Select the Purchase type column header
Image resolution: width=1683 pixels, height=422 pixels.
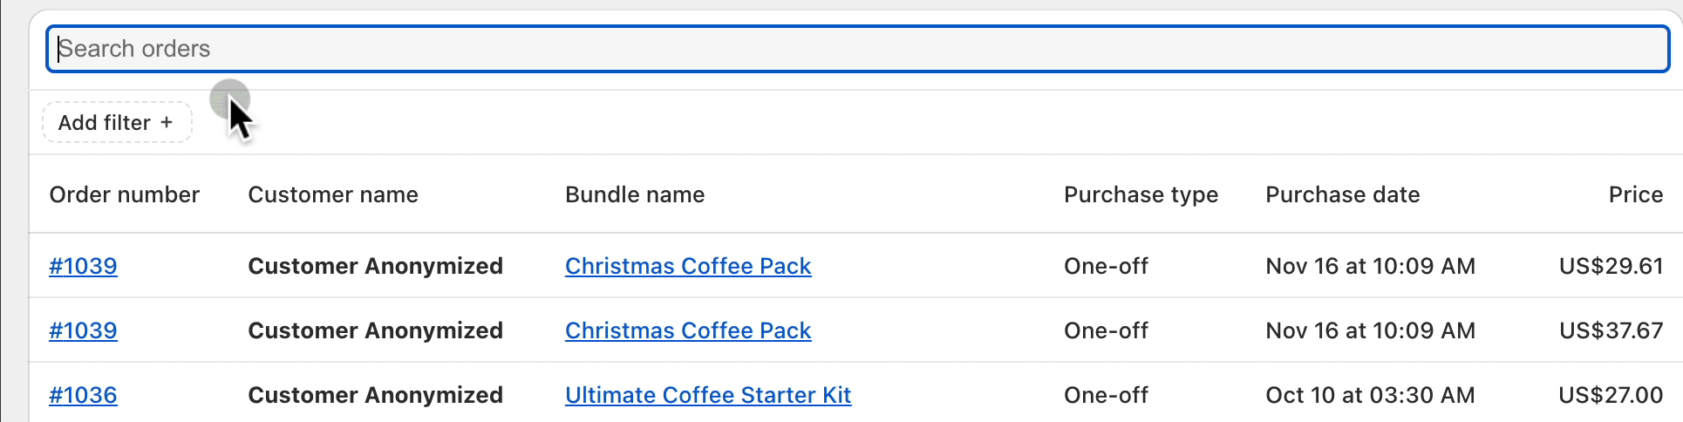pos(1141,194)
